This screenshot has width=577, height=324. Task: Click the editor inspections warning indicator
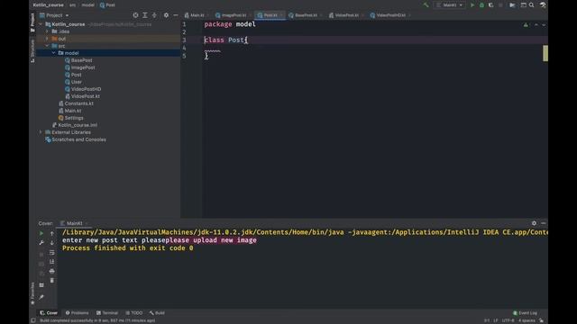coord(526,24)
